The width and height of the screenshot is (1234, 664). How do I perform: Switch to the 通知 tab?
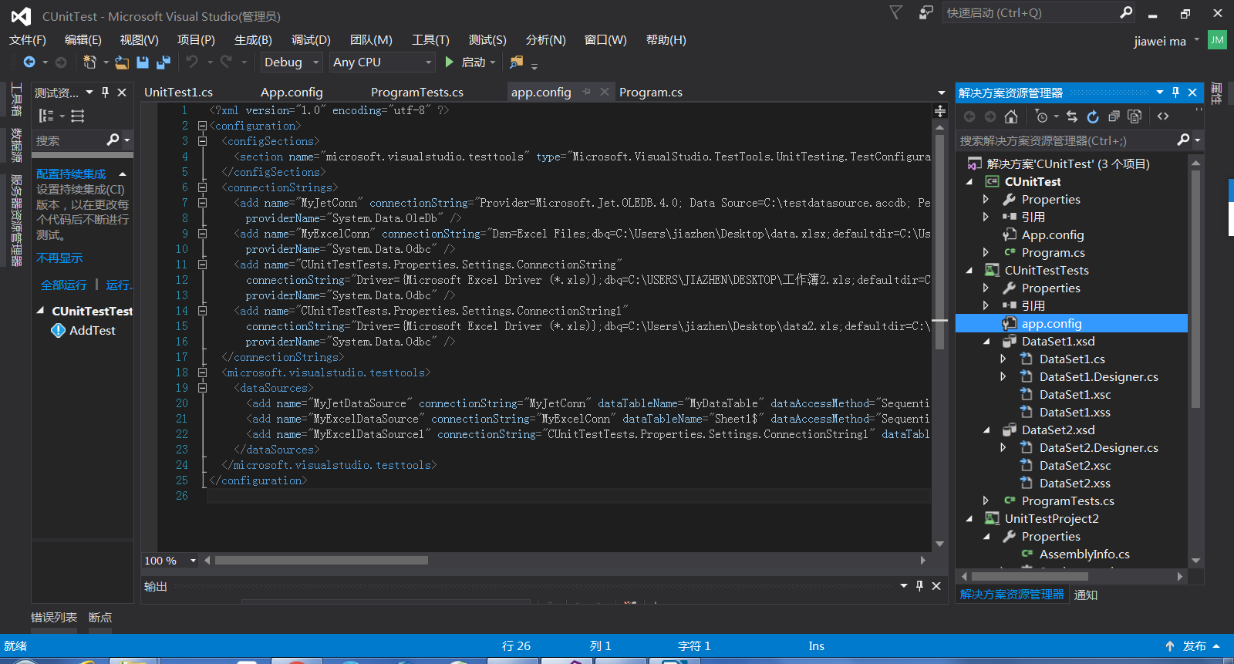pyautogui.click(x=1086, y=595)
